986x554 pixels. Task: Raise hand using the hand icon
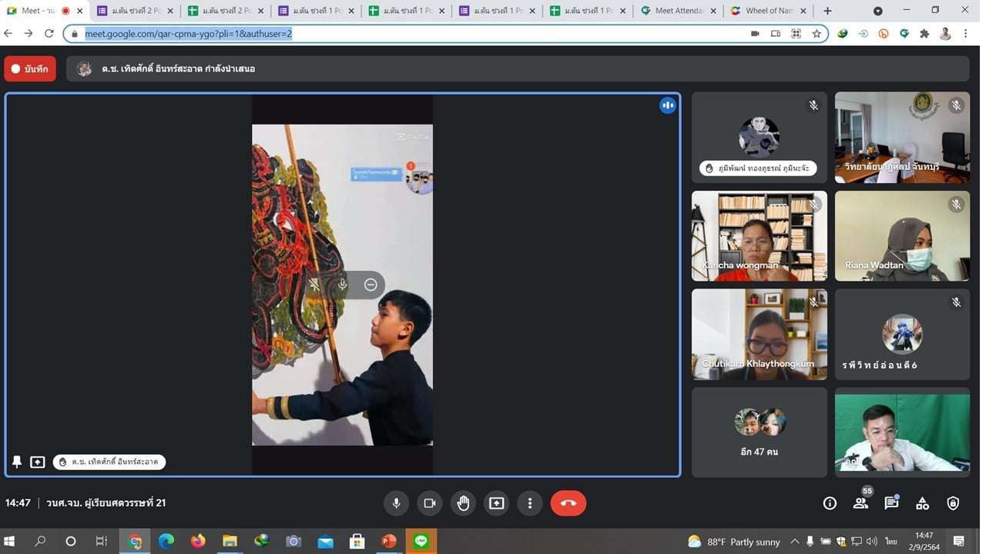coord(463,503)
